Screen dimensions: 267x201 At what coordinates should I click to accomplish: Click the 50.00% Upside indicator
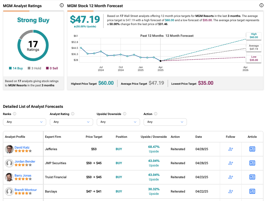(x=85, y=26)
